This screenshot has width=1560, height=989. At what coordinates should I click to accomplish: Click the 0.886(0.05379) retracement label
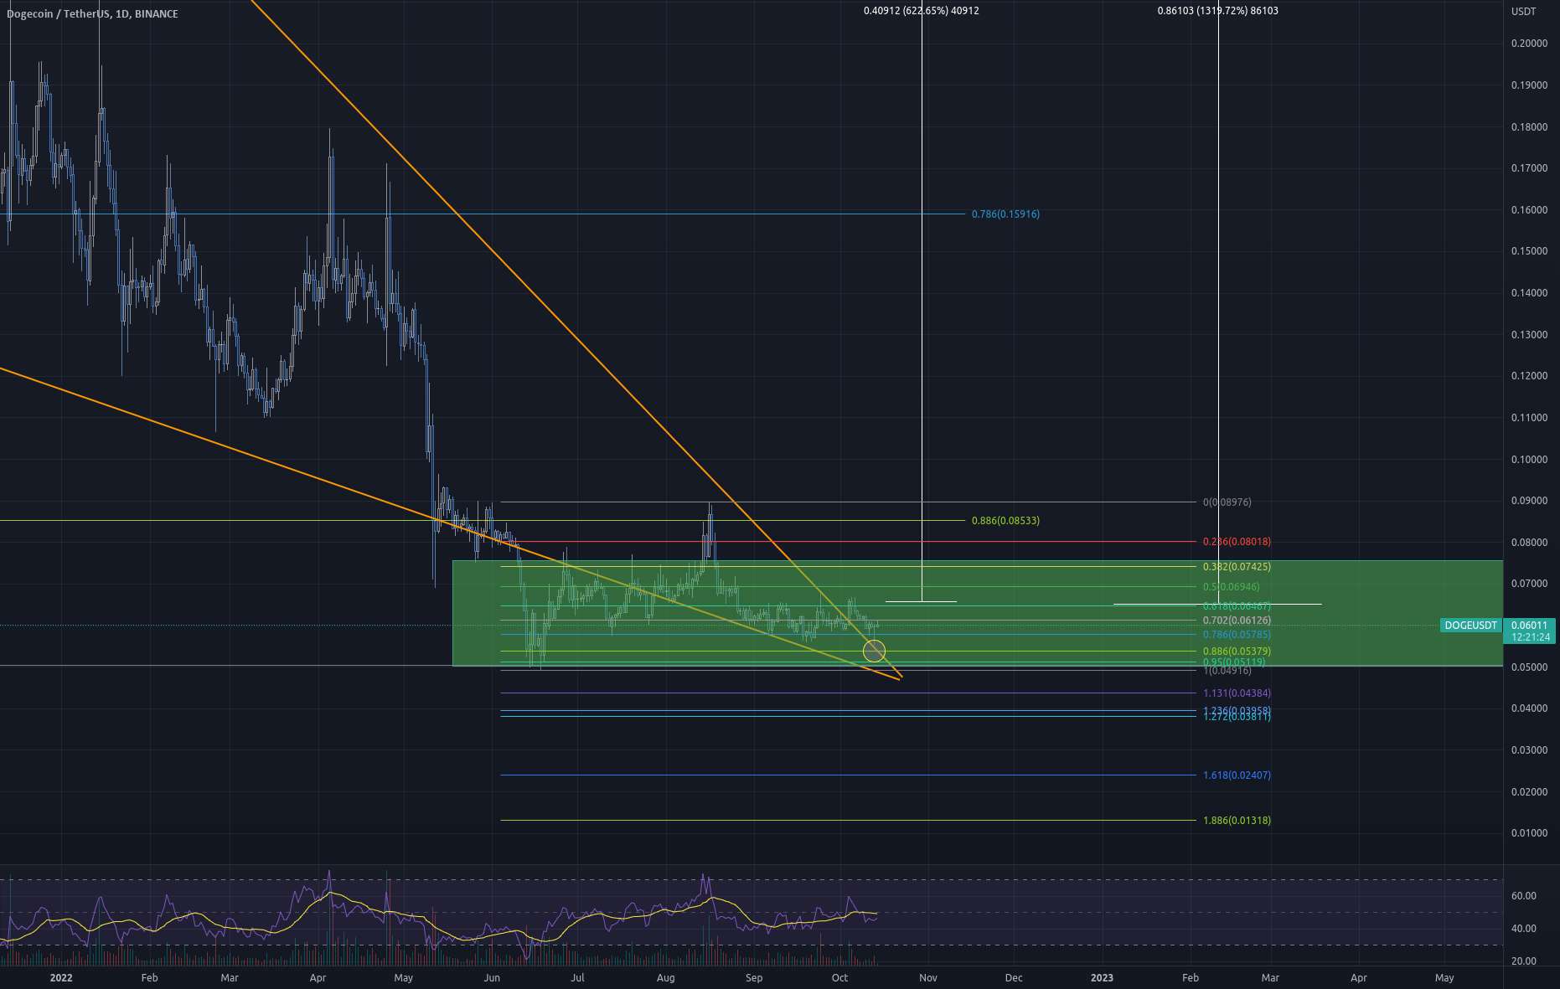pos(1237,652)
